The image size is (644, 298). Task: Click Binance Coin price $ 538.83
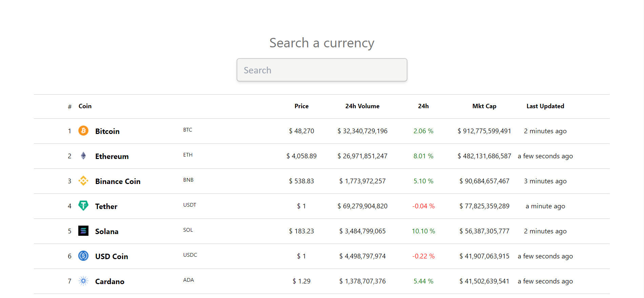click(301, 181)
